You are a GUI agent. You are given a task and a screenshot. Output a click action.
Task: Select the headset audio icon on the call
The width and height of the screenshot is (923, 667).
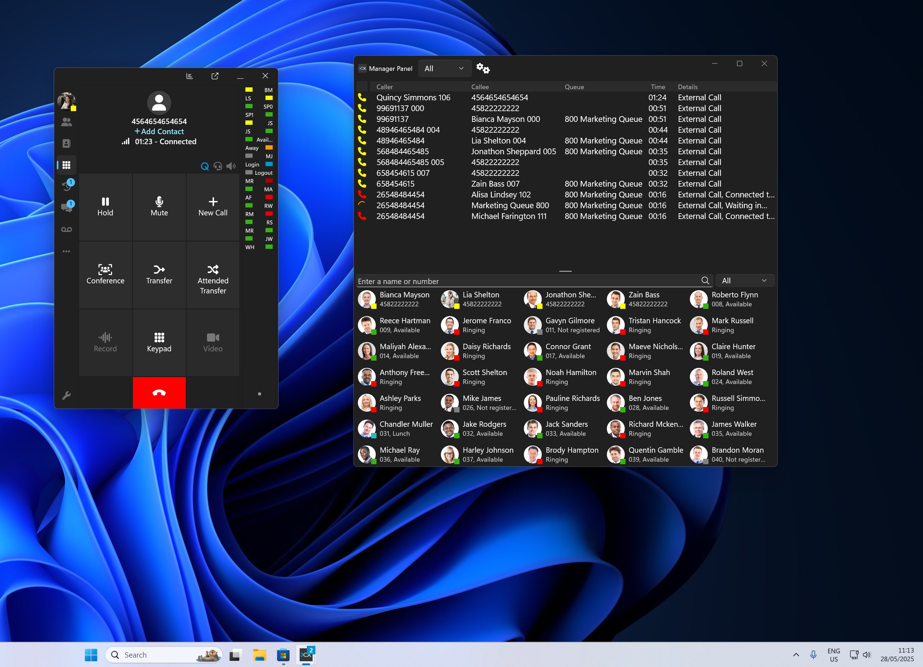(x=218, y=166)
